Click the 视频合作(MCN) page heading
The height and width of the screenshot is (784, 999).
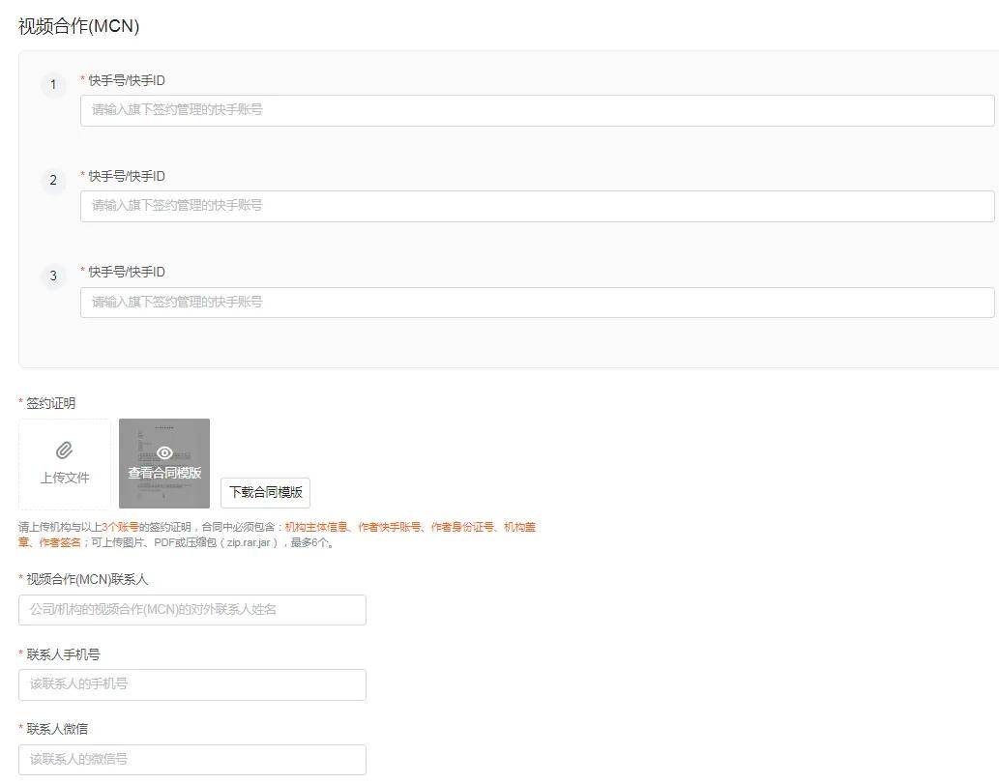(79, 26)
